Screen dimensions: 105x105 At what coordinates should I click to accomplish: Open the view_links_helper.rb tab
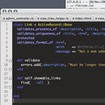coord(53,18)
